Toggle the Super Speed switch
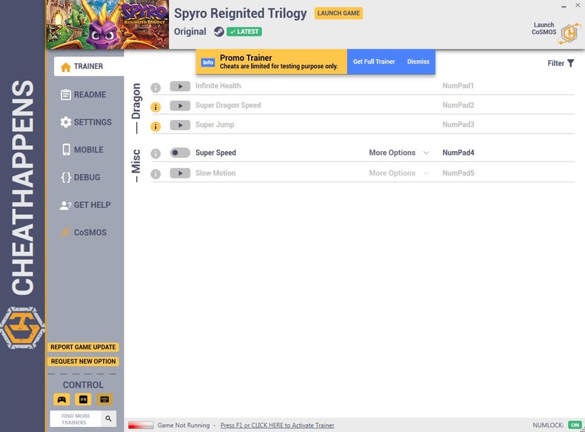The width and height of the screenshot is (585, 432). pyautogui.click(x=180, y=153)
